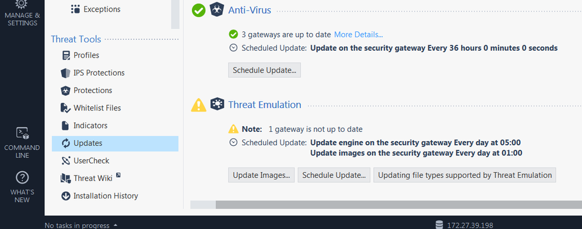Click the Threat Emulation hexagon icon
Viewport: 582px width, 229px height.
pyautogui.click(x=217, y=104)
